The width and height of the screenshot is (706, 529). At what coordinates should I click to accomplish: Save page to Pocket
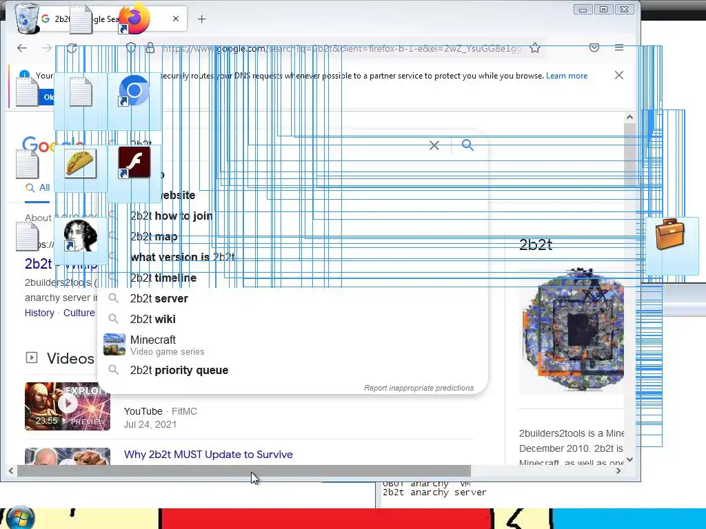point(594,48)
